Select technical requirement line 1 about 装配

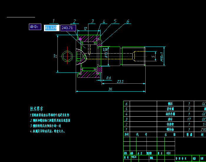(x=50, y=115)
